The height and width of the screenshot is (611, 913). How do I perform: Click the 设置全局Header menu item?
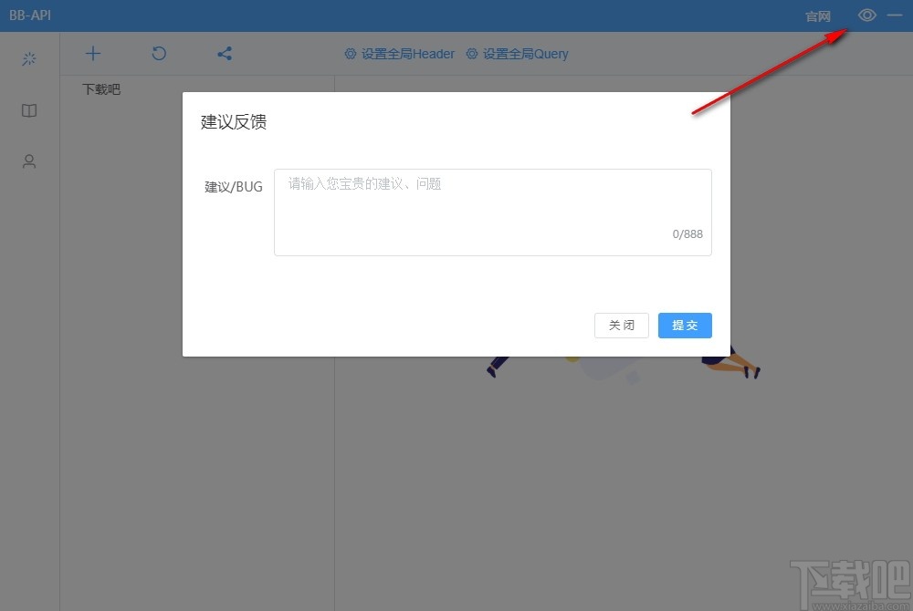[x=406, y=54]
